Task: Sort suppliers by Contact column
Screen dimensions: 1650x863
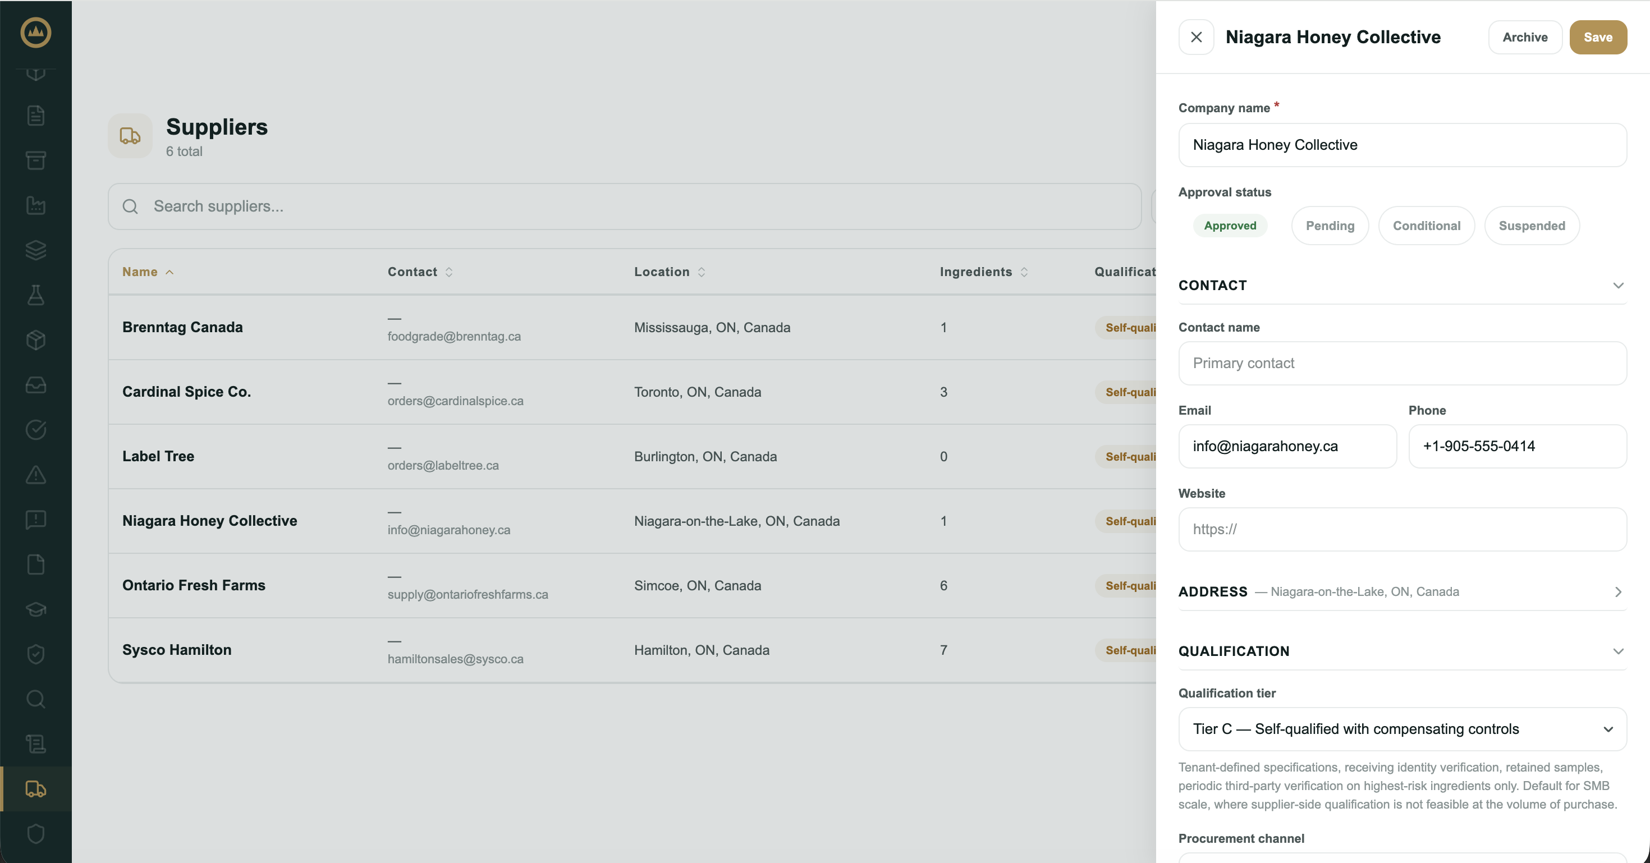Action: tap(420, 272)
